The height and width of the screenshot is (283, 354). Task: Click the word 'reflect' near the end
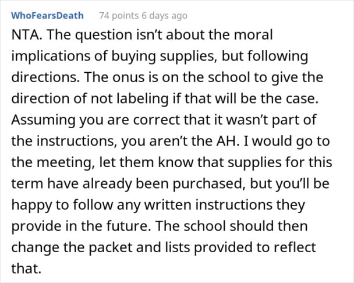295,247
